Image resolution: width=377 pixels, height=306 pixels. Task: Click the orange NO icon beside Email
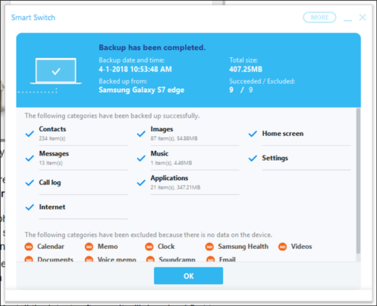coord(211,259)
